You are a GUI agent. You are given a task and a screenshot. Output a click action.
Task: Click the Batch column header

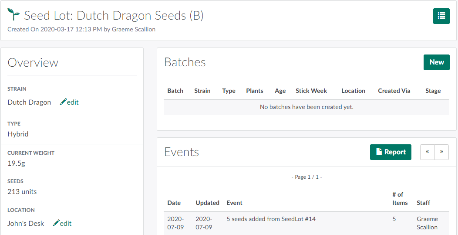point(175,91)
